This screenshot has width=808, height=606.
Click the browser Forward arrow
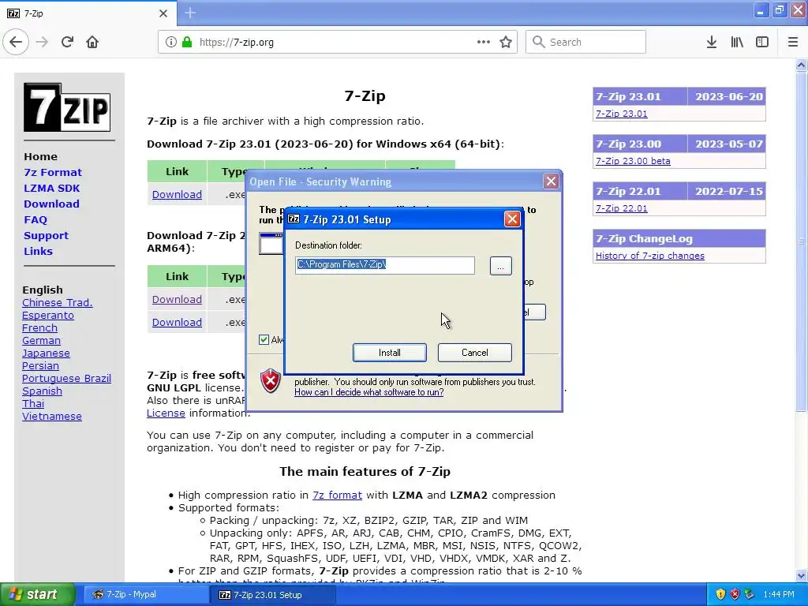click(x=43, y=42)
